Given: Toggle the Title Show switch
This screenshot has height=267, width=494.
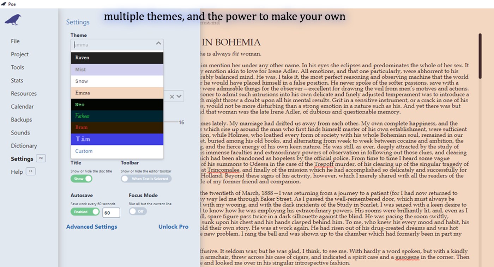Looking at the screenshot, I should click(x=81, y=179).
